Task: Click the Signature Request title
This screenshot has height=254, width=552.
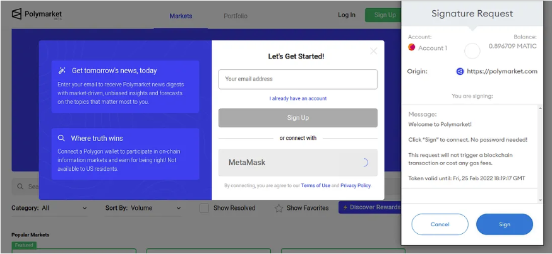Action: tap(472, 14)
